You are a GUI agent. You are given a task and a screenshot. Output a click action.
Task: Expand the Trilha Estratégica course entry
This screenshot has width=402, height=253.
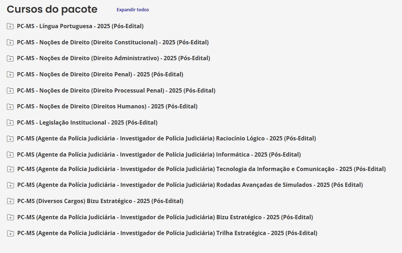(10, 233)
